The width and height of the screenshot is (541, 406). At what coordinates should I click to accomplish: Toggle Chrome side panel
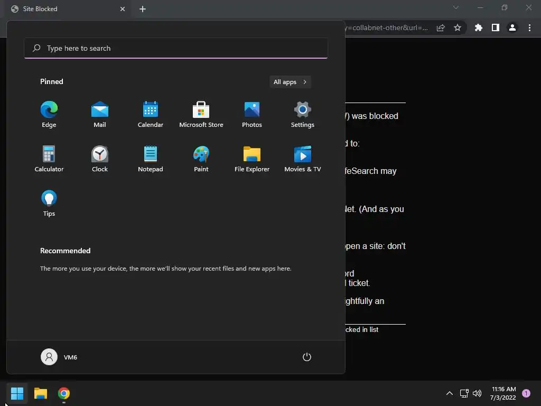tap(496, 27)
